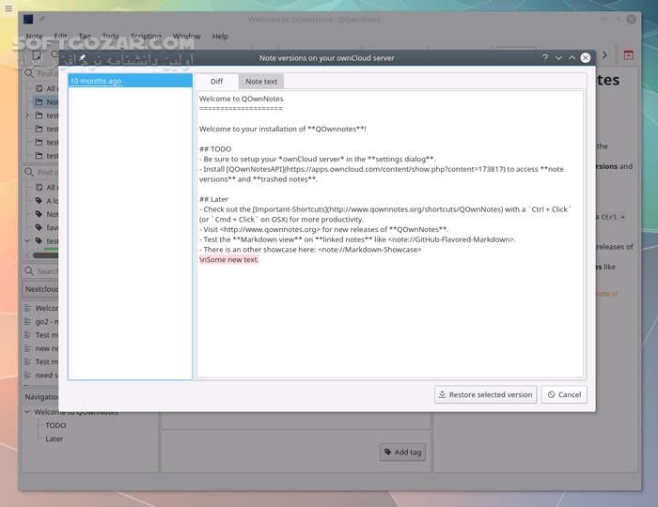The height and width of the screenshot is (507, 658).
Task: Jump to TODO heading in Navigation panel
Action: (55, 425)
